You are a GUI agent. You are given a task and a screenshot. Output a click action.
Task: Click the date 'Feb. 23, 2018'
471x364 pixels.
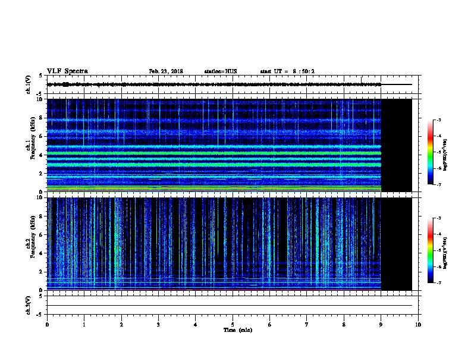coord(166,71)
